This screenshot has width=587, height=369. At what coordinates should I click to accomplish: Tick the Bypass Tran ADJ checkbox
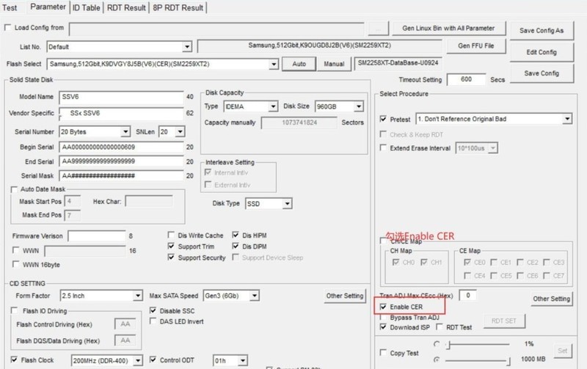[383, 318]
